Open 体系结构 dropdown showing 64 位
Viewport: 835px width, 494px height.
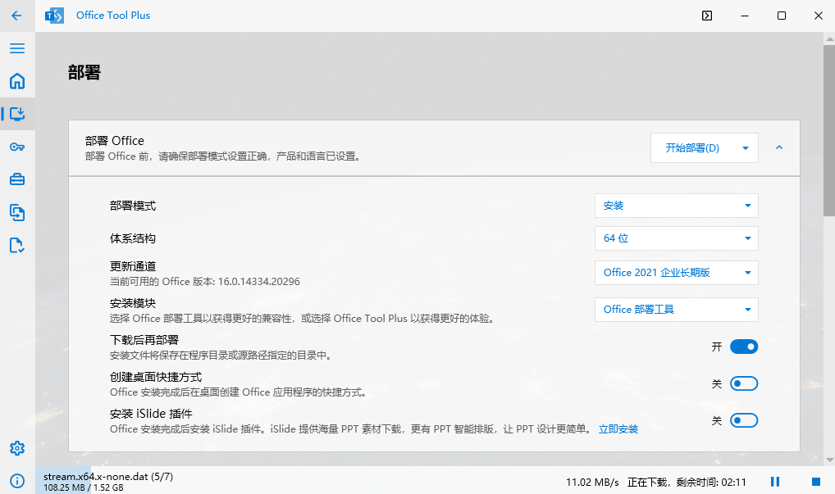tap(677, 238)
